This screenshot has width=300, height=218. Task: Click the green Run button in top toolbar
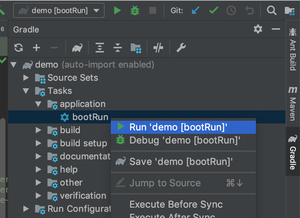coord(117,10)
